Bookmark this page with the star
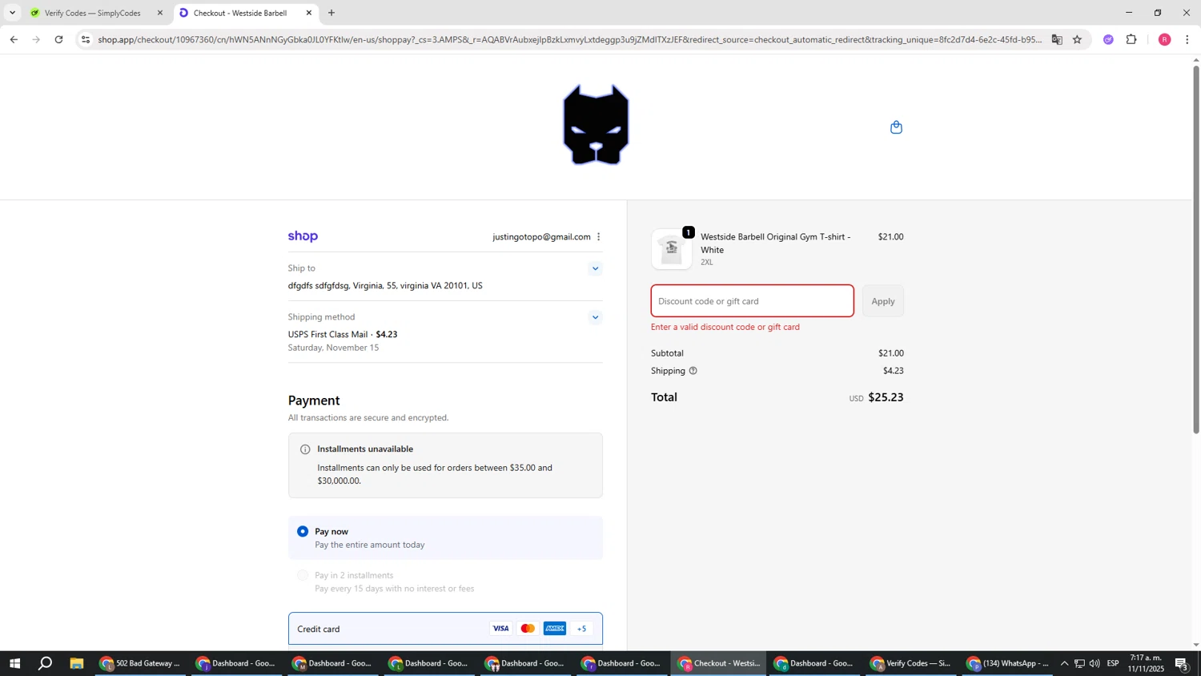The width and height of the screenshot is (1201, 676). (x=1077, y=39)
